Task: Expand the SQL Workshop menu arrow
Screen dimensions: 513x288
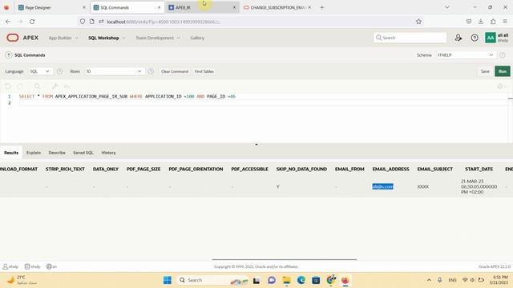Action: [x=123, y=38]
